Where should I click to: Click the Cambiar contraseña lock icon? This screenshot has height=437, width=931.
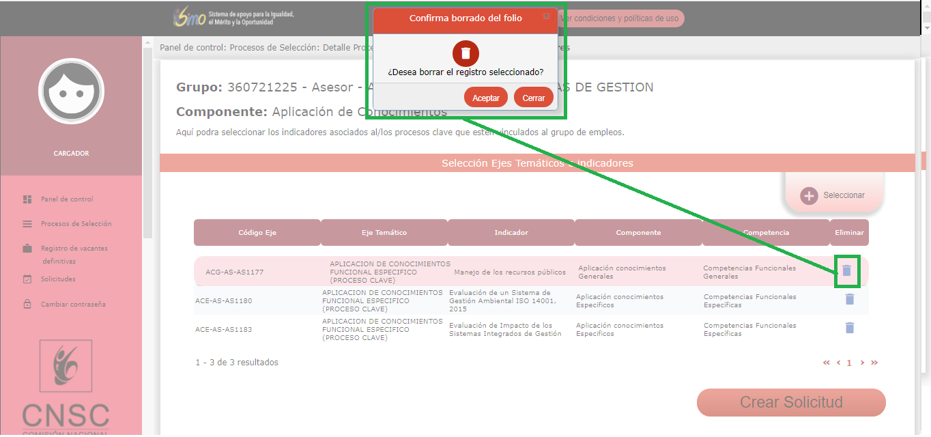27,305
